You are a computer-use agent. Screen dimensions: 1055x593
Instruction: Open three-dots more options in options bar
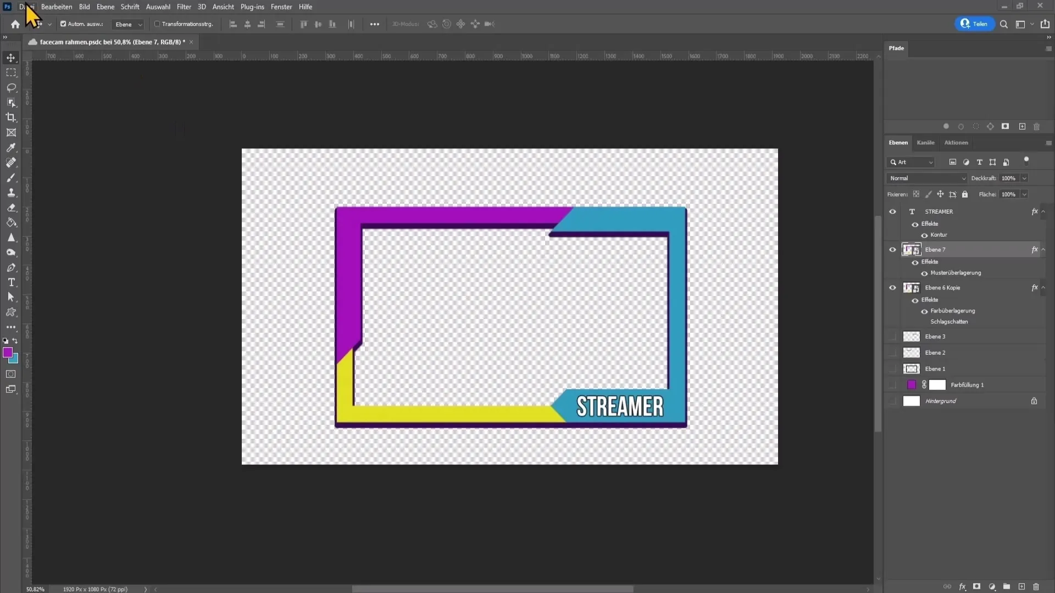(375, 24)
